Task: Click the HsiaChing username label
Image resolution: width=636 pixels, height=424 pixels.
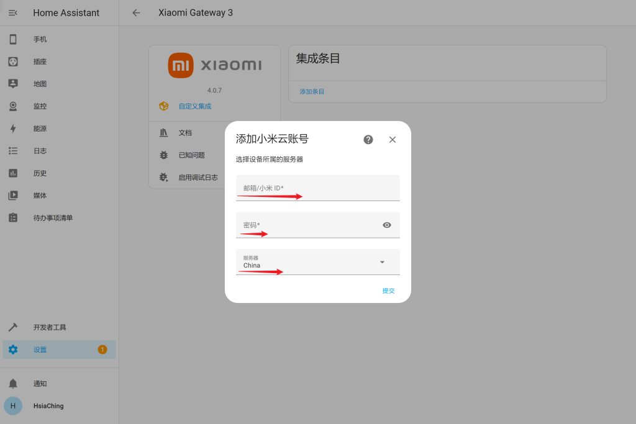Action: 48,406
